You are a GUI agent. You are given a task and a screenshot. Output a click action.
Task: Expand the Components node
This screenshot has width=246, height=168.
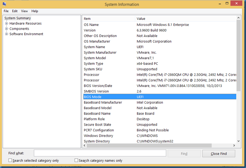pos(6,29)
